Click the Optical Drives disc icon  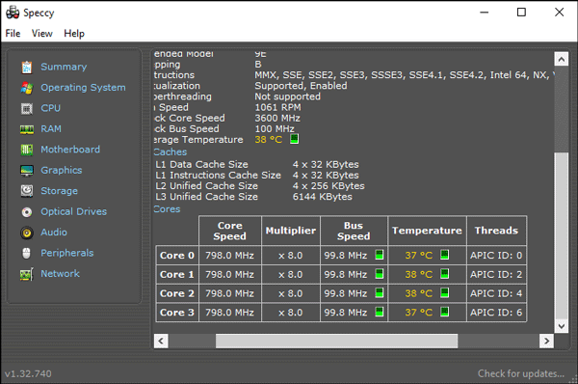[27, 212]
